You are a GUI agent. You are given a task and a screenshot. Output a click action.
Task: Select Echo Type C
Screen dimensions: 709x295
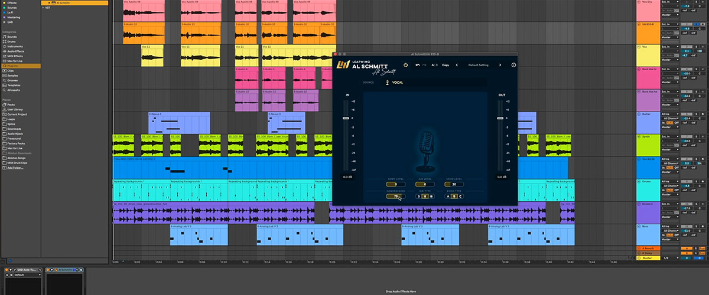(x=460, y=196)
